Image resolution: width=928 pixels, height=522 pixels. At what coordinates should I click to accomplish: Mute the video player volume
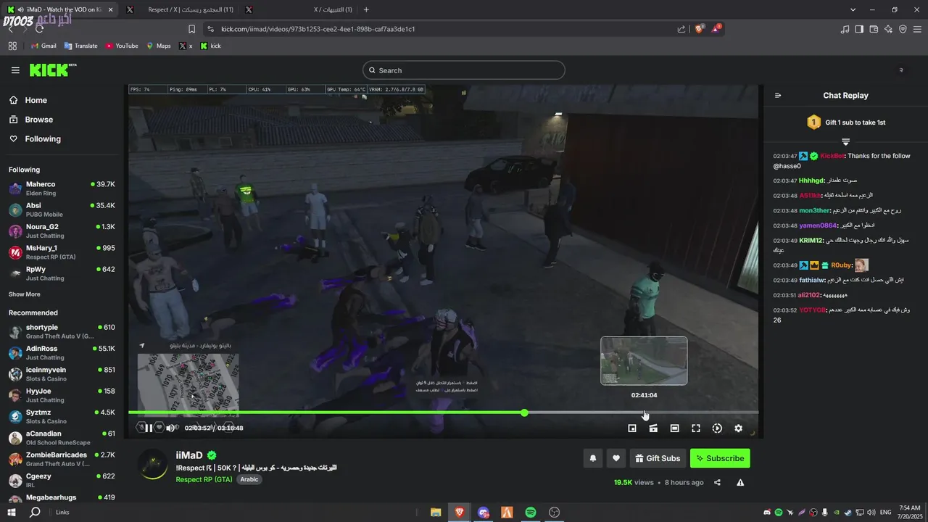point(170,428)
